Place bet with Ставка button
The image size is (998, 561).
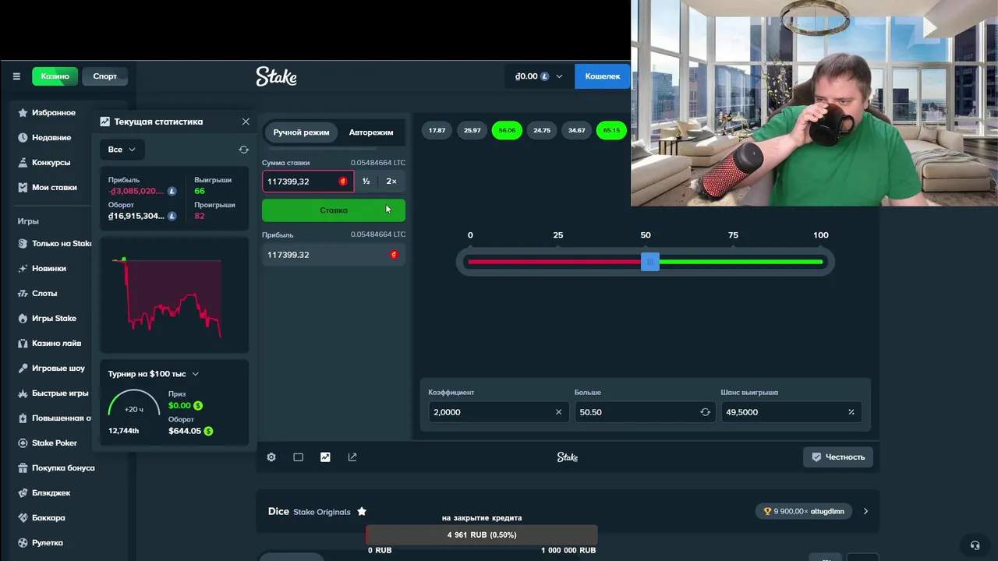[x=334, y=210]
